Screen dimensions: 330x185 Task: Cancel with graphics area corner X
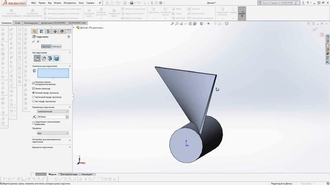pyautogui.click(x=322, y=34)
